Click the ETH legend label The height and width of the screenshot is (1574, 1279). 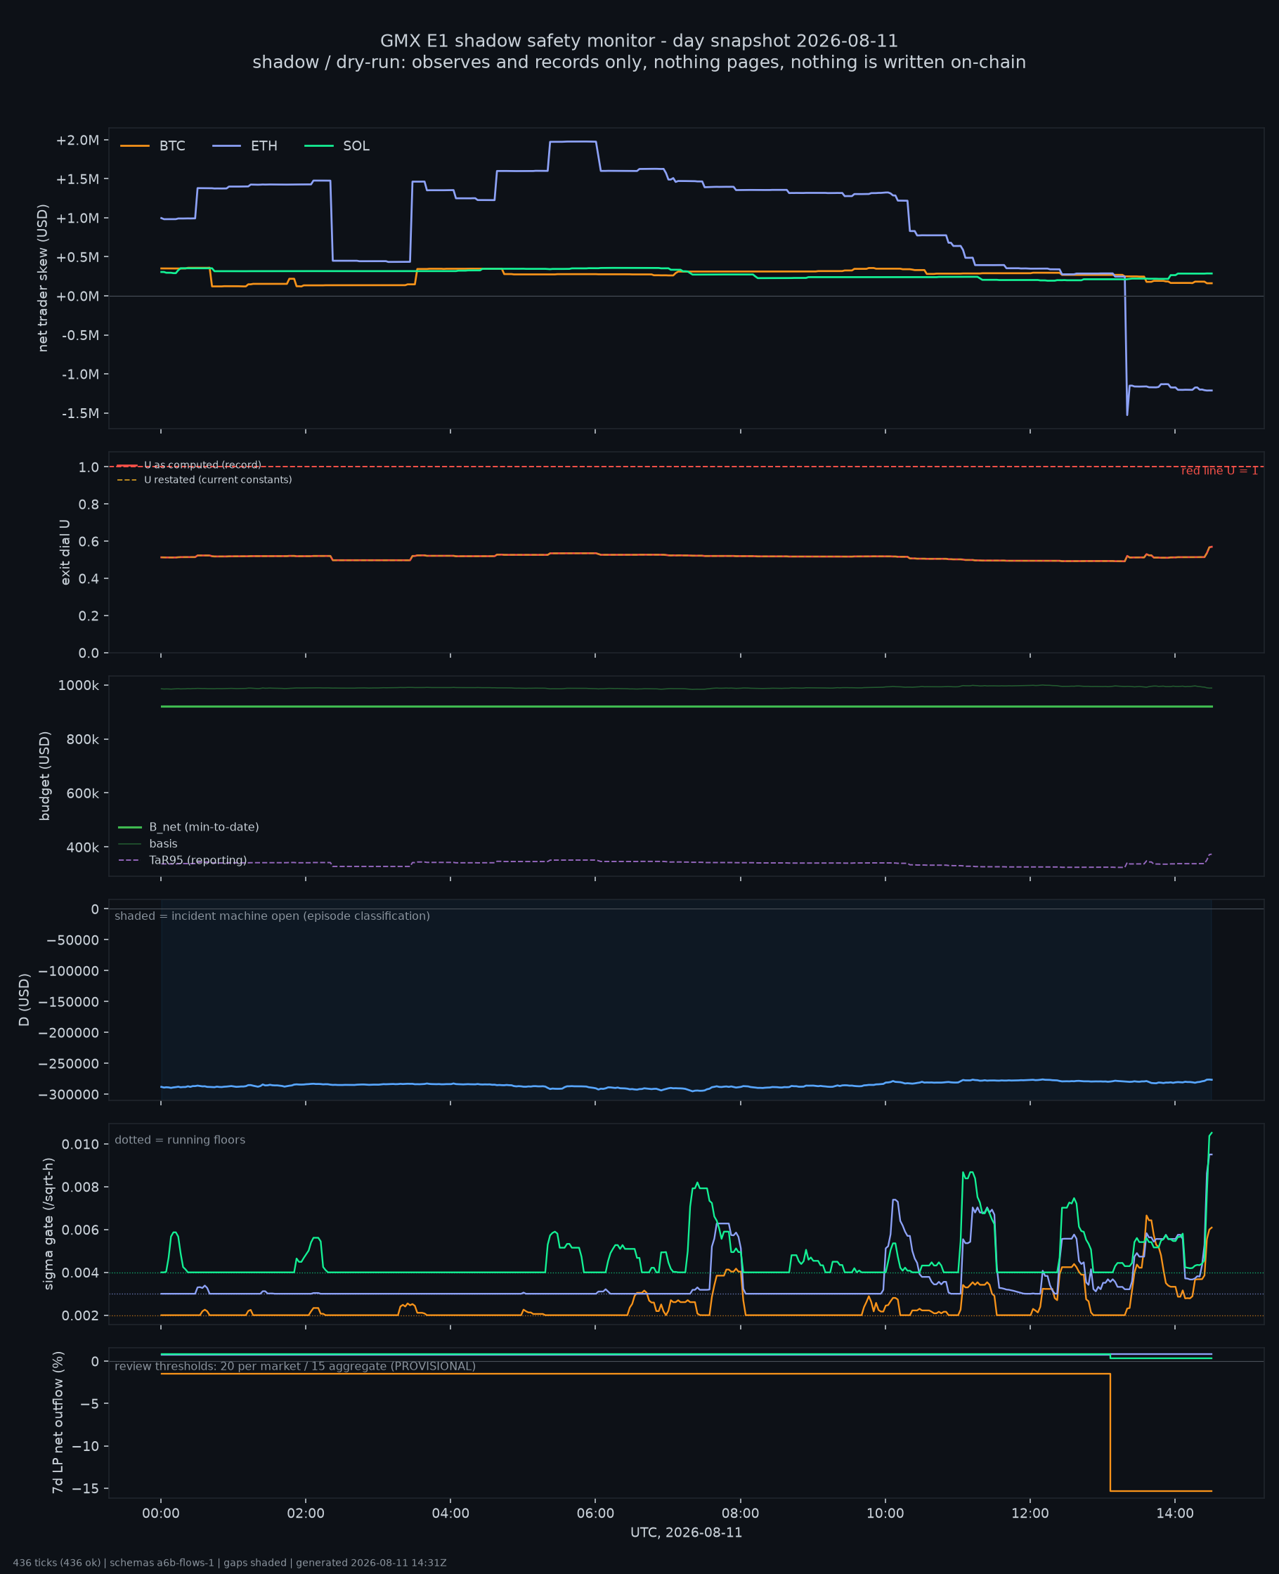coord(264,146)
